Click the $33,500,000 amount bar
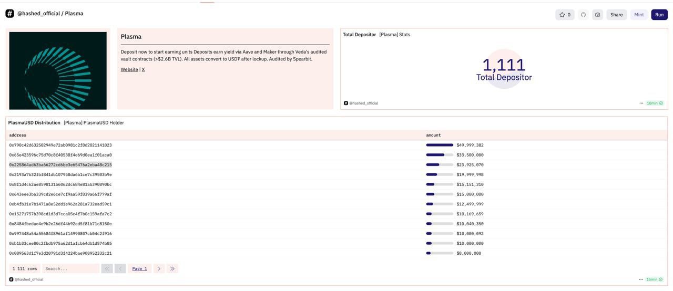This screenshot has width=673, height=291. click(x=440, y=155)
